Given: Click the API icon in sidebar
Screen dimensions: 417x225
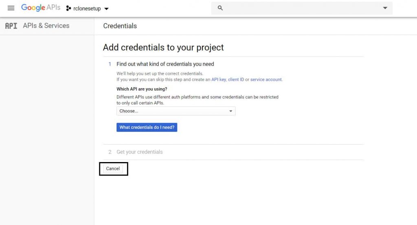Looking at the screenshot, I should 11,26.
